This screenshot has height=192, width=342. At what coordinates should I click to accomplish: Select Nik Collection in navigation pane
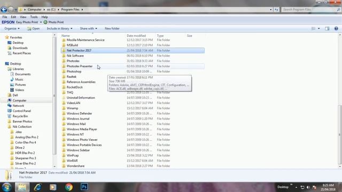click(22, 127)
